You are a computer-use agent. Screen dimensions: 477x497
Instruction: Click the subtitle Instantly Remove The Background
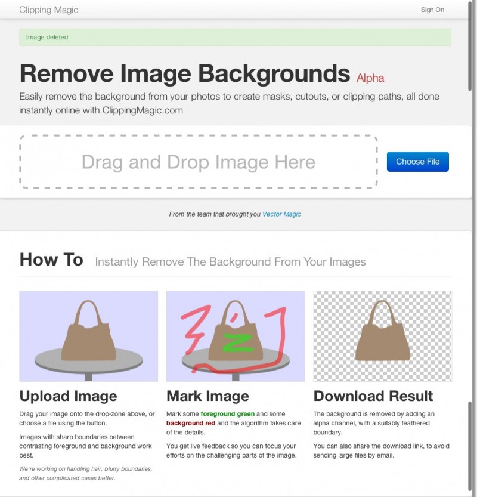coord(230,262)
